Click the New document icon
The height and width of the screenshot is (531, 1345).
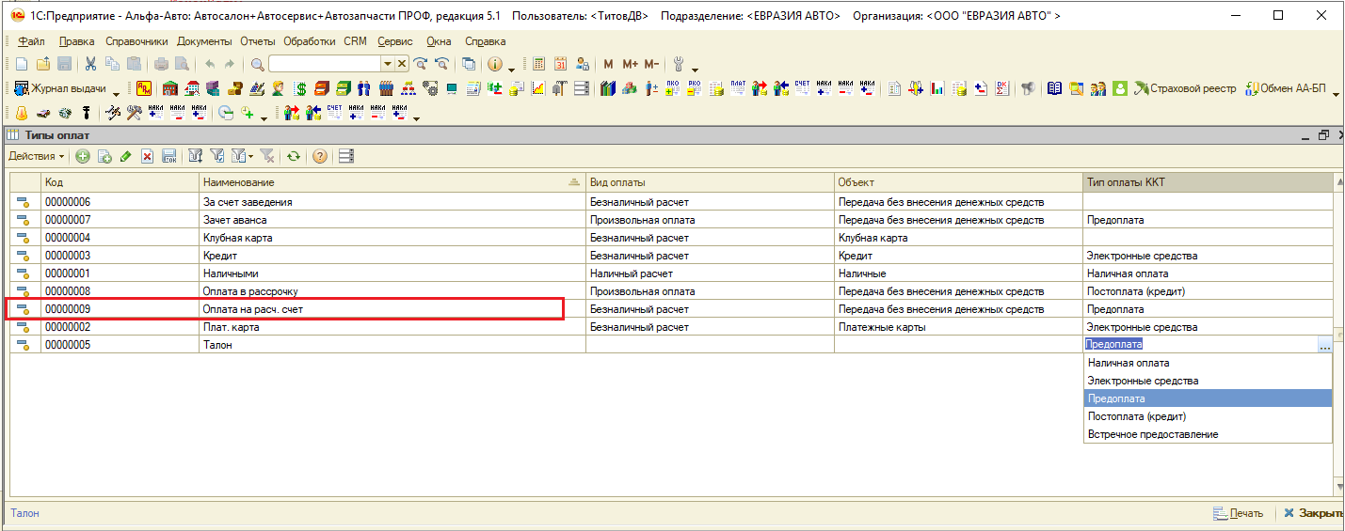(22, 64)
